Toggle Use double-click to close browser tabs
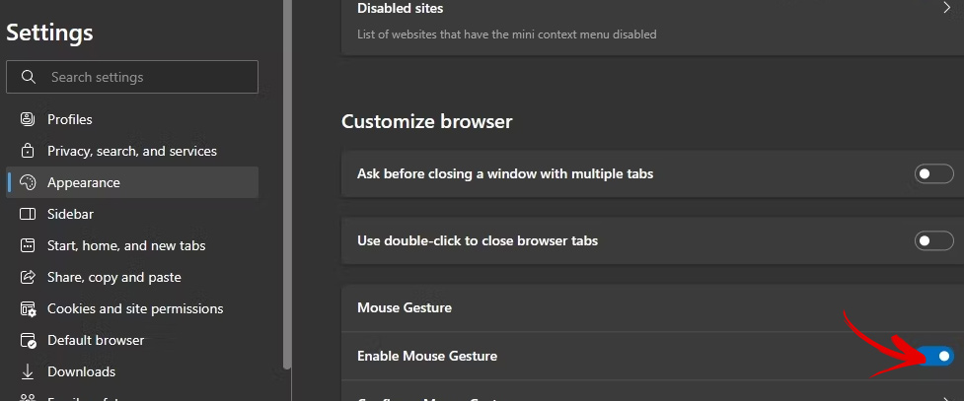This screenshot has height=401, width=964. click(933, 240)
